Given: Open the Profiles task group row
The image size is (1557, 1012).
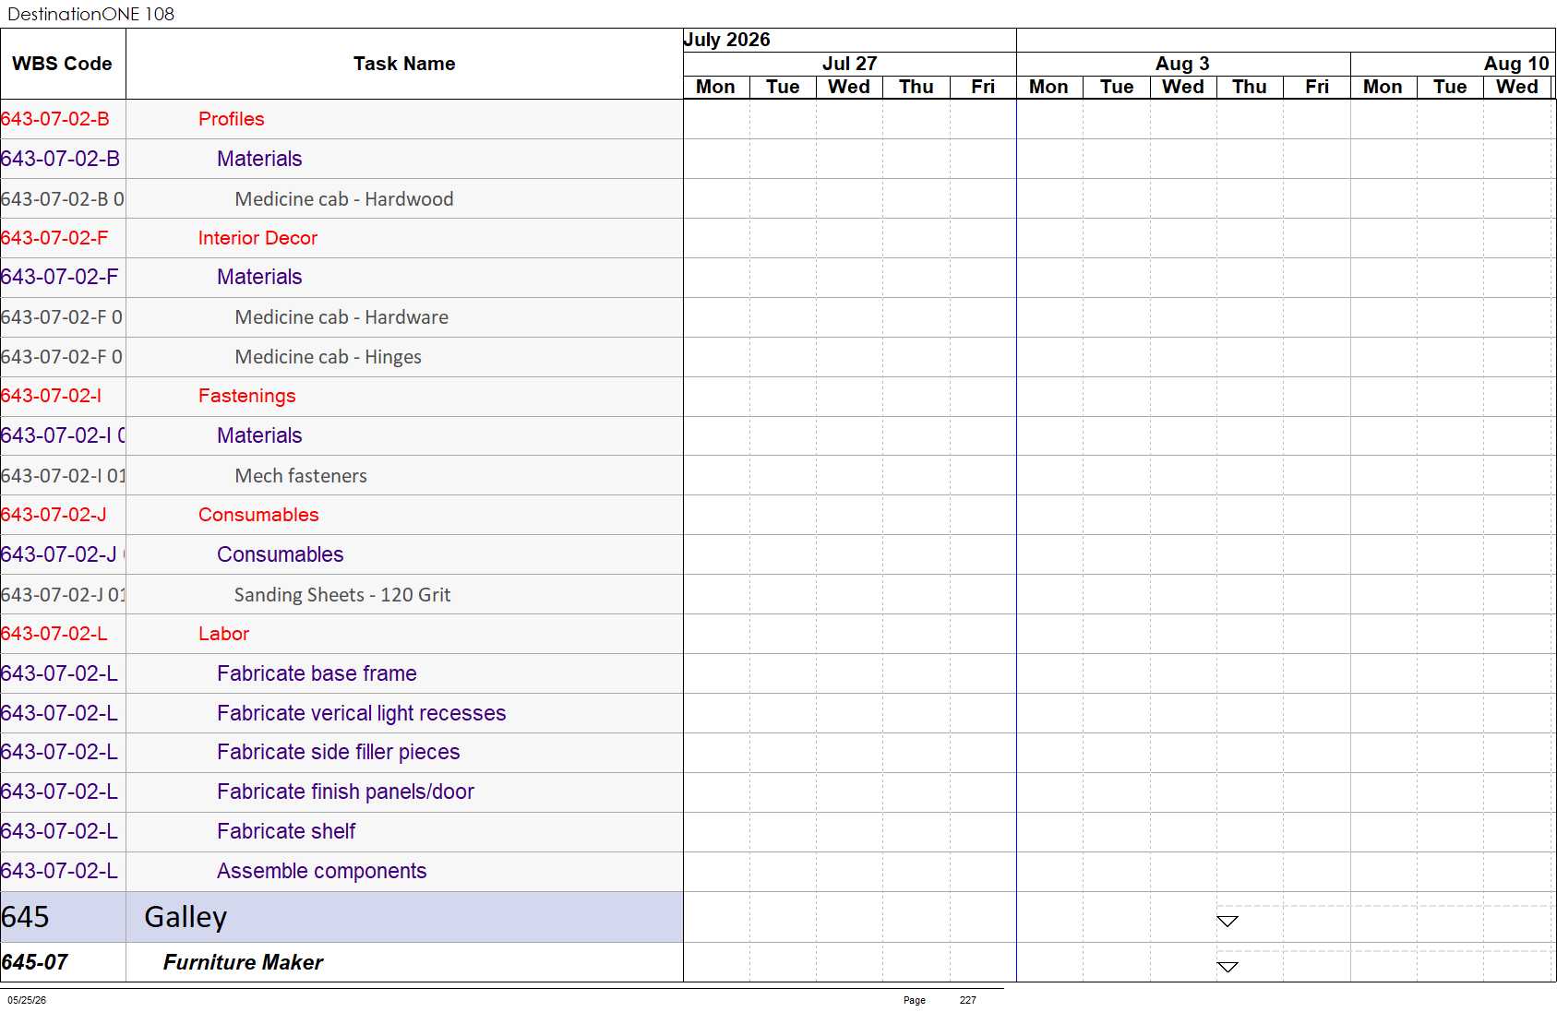Looking at the screenshot, I should [341, 119].
